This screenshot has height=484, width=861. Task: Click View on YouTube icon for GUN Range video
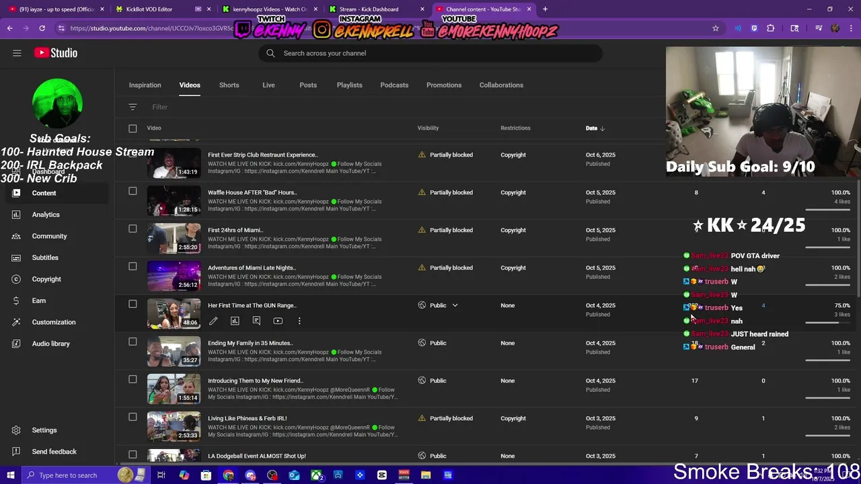[x=278, y=321]
